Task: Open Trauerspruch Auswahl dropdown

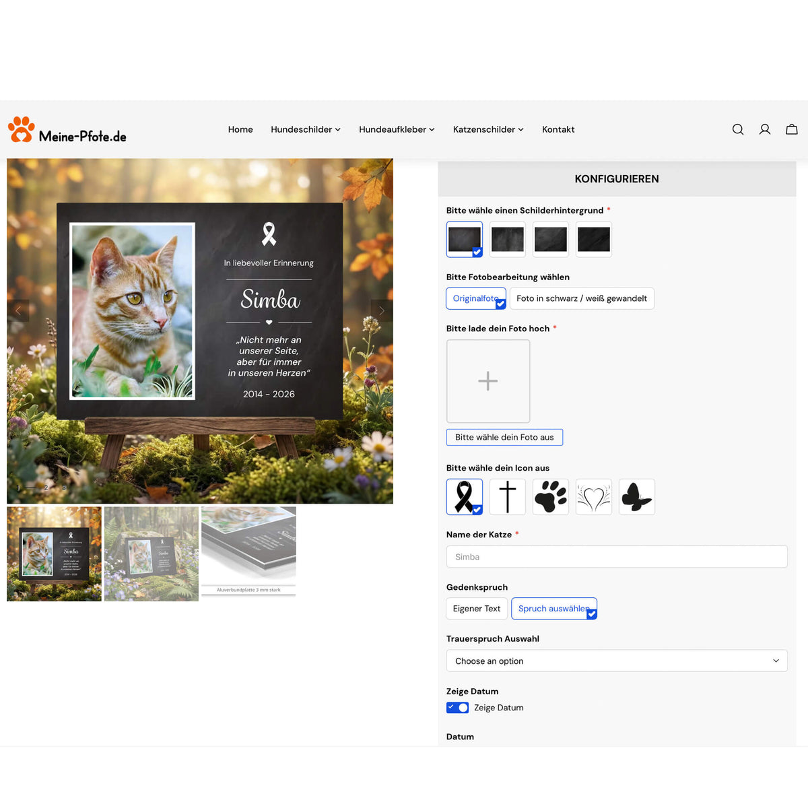Action: [x=617, y=661]
